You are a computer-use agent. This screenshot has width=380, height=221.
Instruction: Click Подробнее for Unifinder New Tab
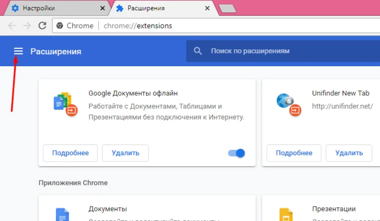(x=294, y=153)
